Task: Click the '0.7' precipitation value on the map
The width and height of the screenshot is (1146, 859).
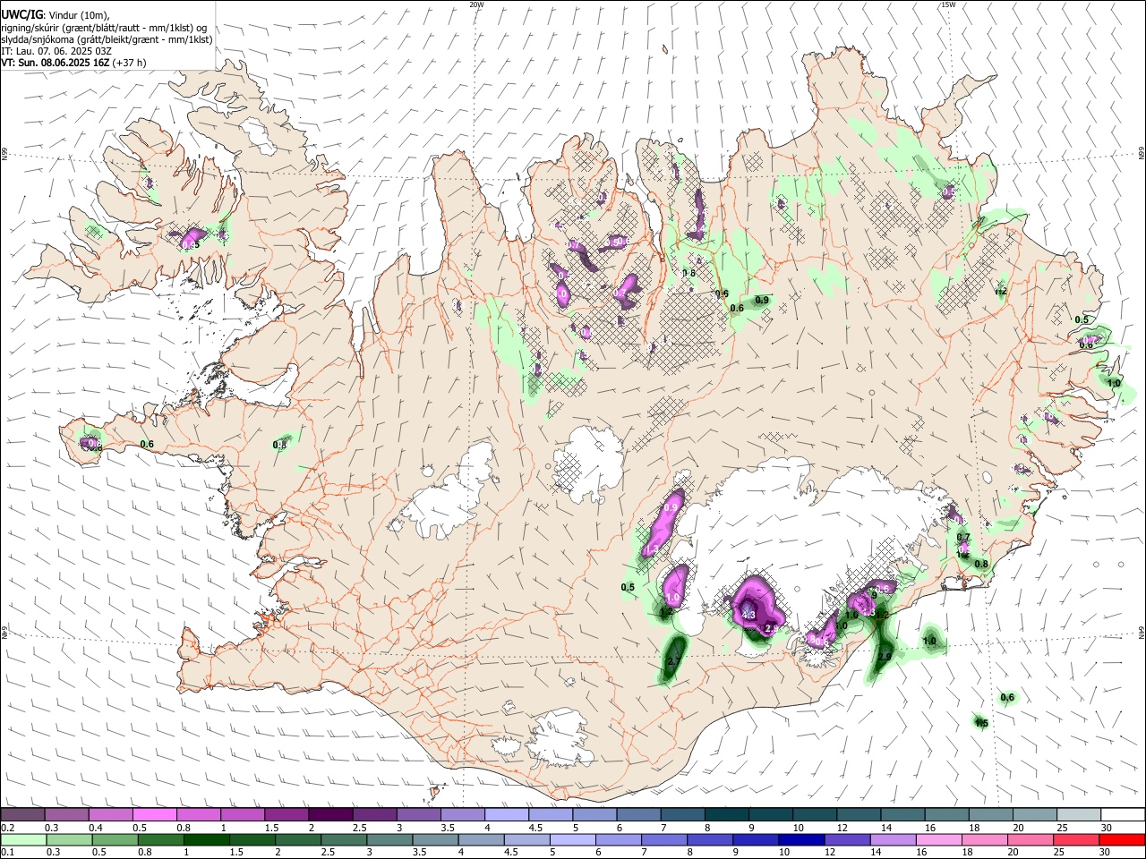Action: point(963,537)
